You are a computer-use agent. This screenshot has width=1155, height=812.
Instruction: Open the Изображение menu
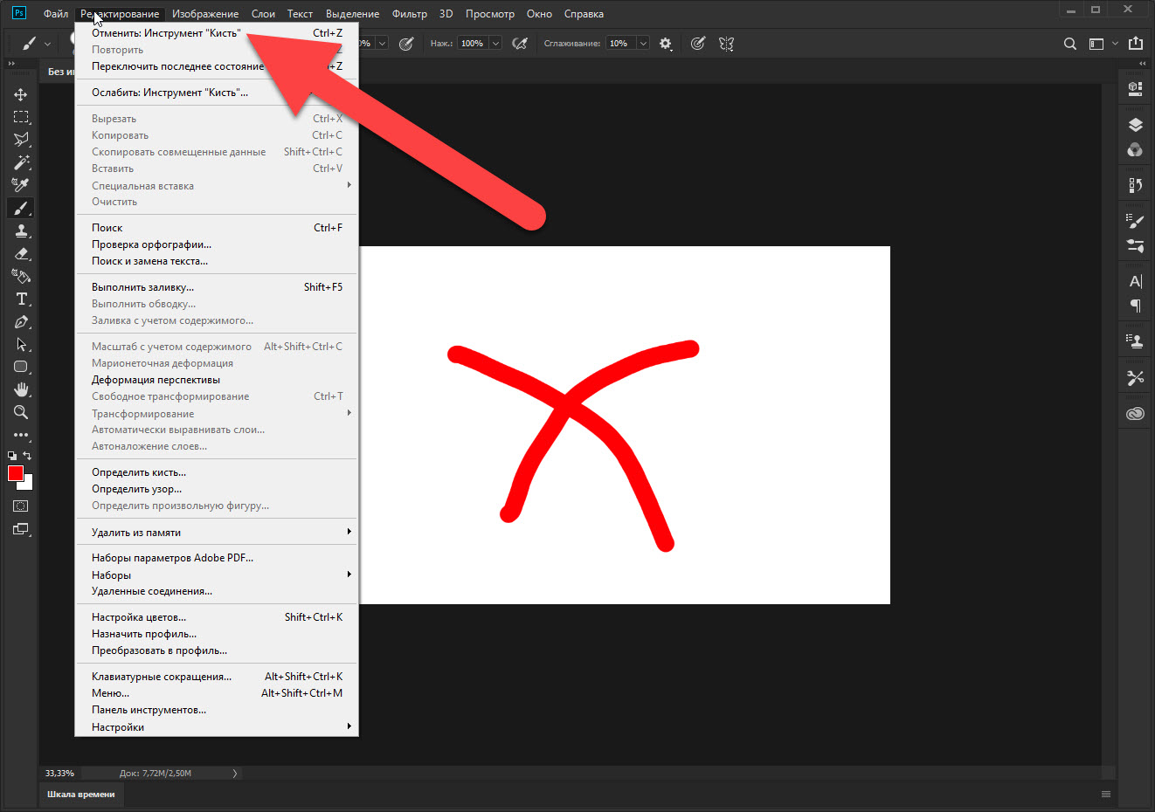[x=205, y=14]
